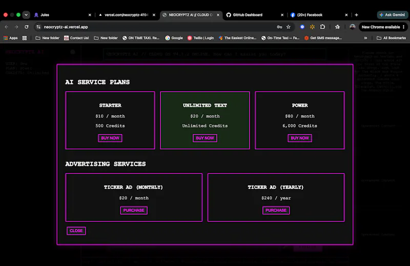Buy the Unlimited Text plan
The height and width of the screenshot is (266, 410).
[204, 138]
